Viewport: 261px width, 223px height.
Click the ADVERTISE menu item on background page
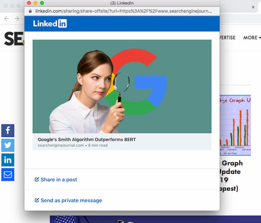point(227,38)
